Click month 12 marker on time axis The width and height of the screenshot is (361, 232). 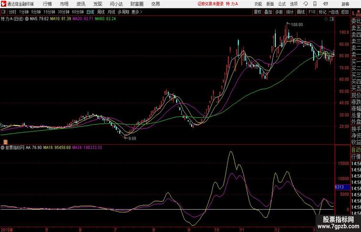tap(277, 230)
